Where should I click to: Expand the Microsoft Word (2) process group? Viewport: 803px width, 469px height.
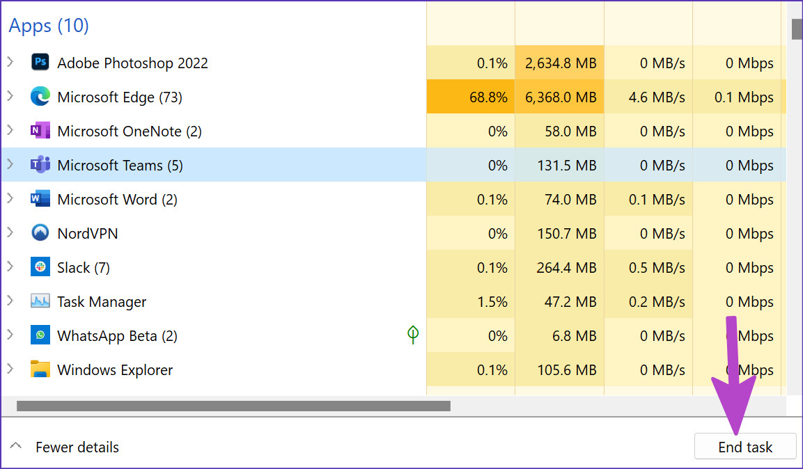[x=10, y=198]
